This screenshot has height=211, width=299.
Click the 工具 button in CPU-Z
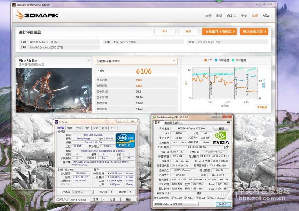95,199
